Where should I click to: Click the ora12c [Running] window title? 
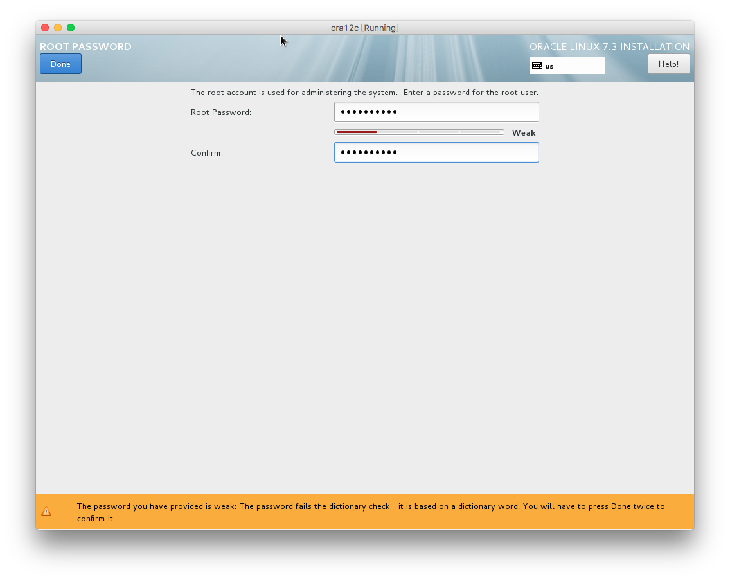pyautogui.click(x=364, y=28)
